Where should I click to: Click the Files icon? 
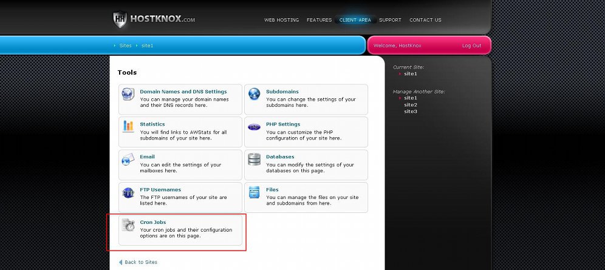coord(254,192)
